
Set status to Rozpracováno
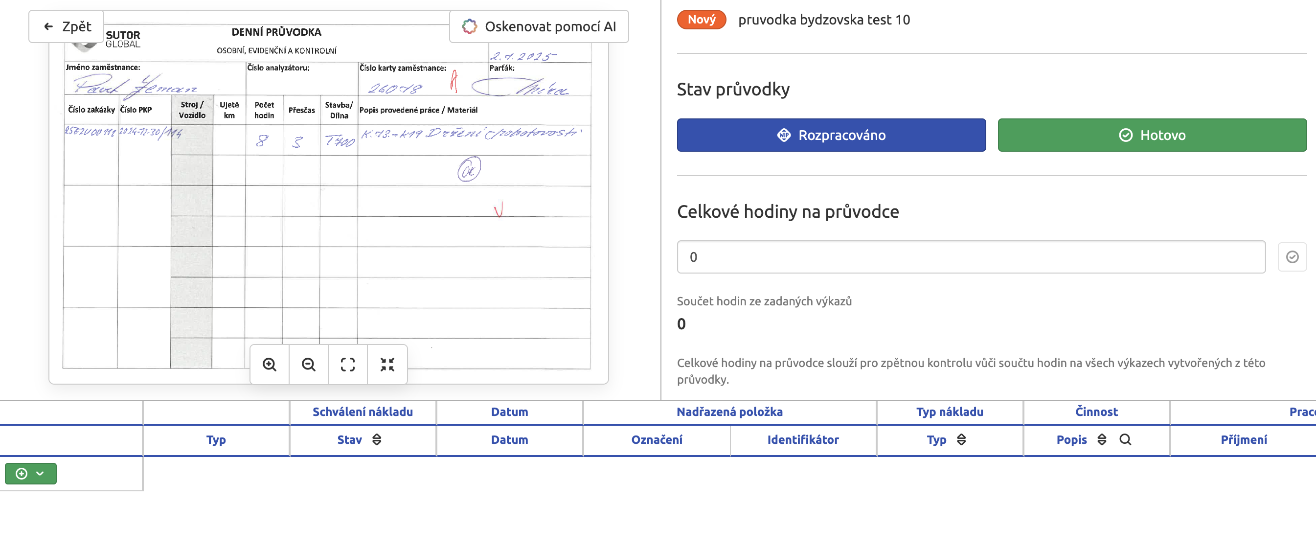click(x=831, y=135)
